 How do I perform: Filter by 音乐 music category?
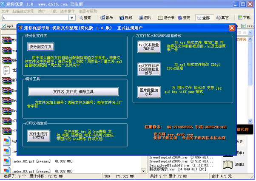pos(106,17)
